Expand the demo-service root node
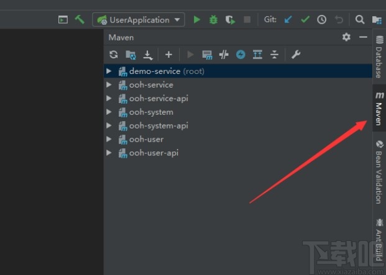 109,71
